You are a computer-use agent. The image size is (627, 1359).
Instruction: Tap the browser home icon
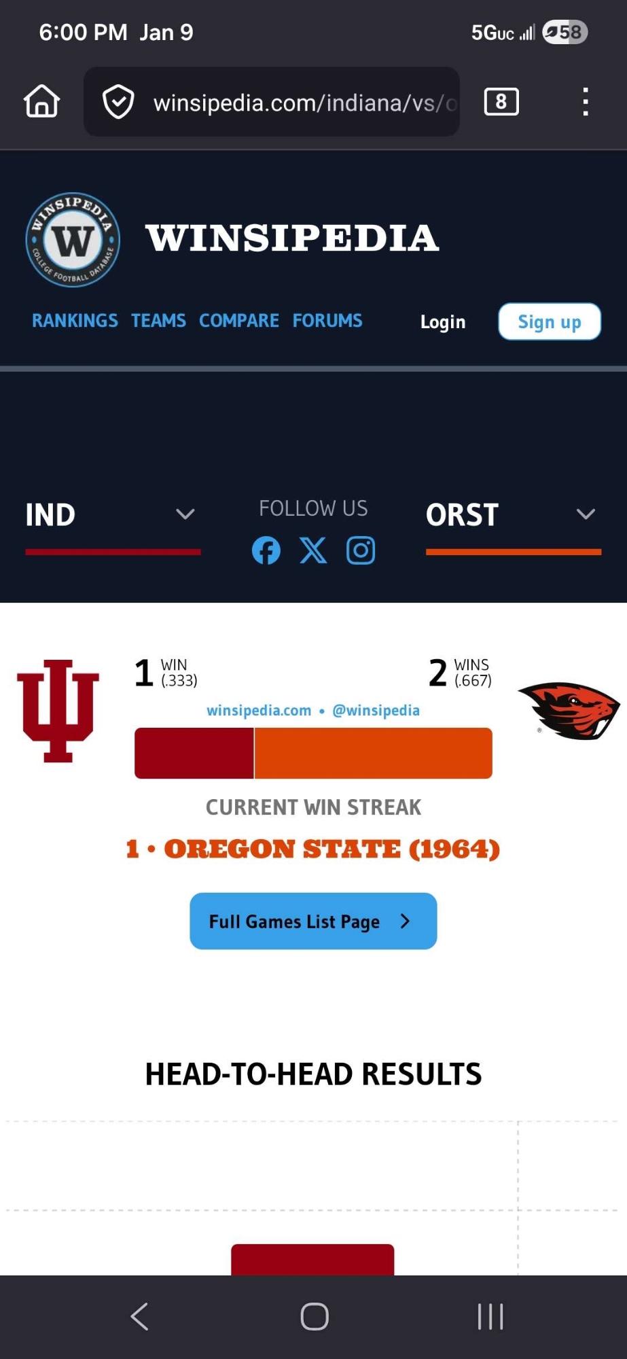tap(42, 101)
